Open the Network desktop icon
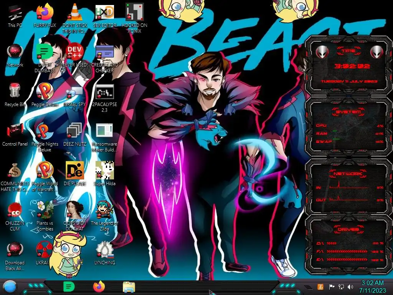 (x=15, y=55)
